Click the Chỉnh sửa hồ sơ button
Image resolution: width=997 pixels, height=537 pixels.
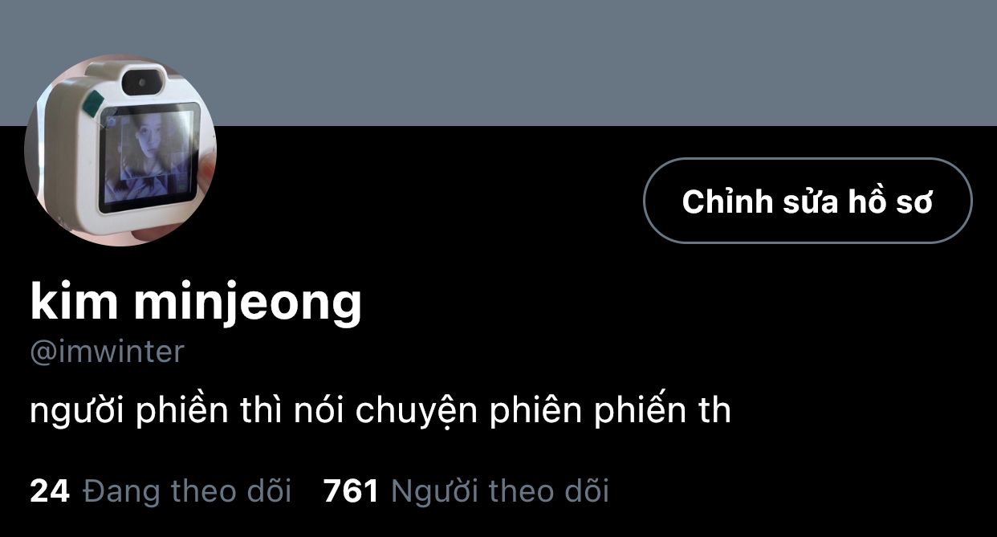[808, 201]
